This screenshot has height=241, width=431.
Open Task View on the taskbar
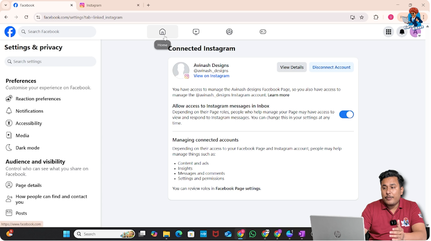point(142,234)
